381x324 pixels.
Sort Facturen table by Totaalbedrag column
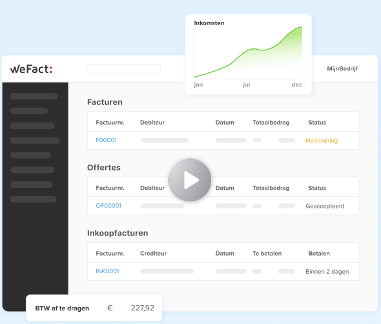point(271,123)
